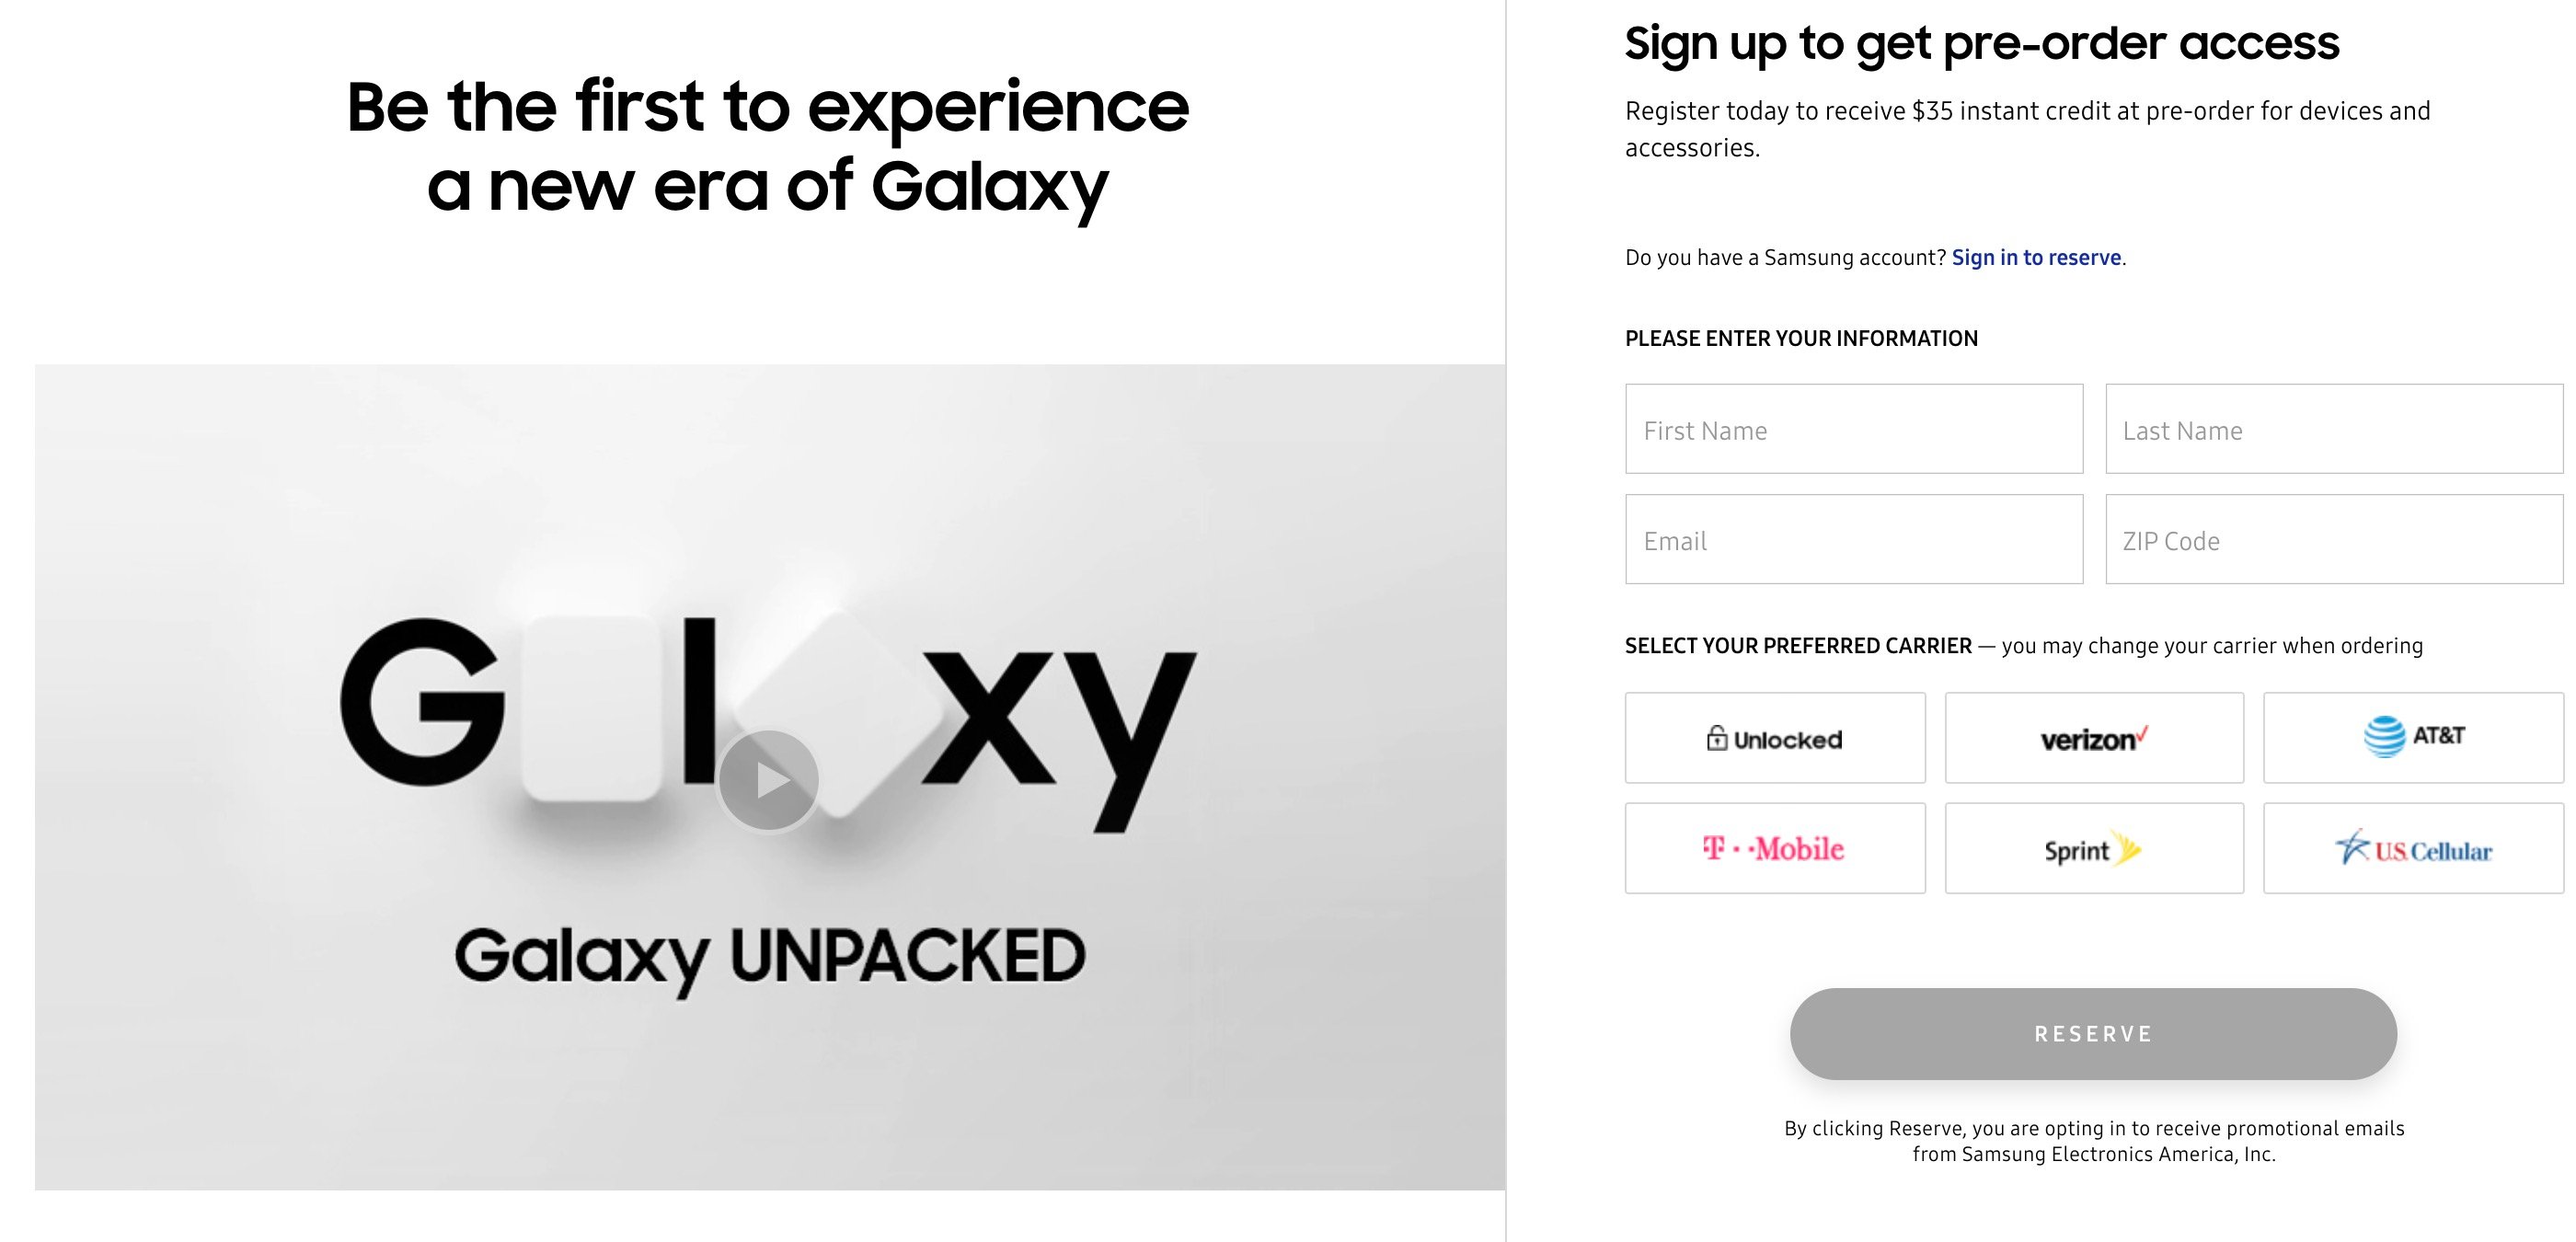This screenshot has height=1242, width=2576.
Task: Click the AT&T globe logo
Action: pos(2384,737)
